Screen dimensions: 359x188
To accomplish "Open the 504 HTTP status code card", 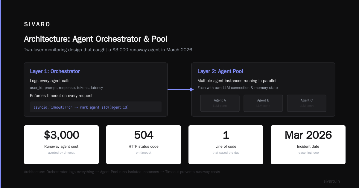I will pyautogui.click(x=144, y=145).
